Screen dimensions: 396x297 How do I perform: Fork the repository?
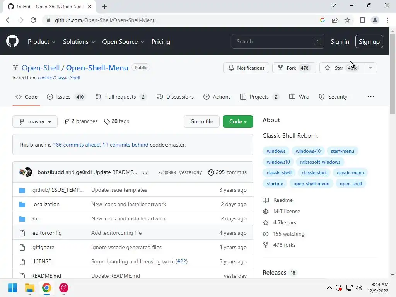point(294,68)
